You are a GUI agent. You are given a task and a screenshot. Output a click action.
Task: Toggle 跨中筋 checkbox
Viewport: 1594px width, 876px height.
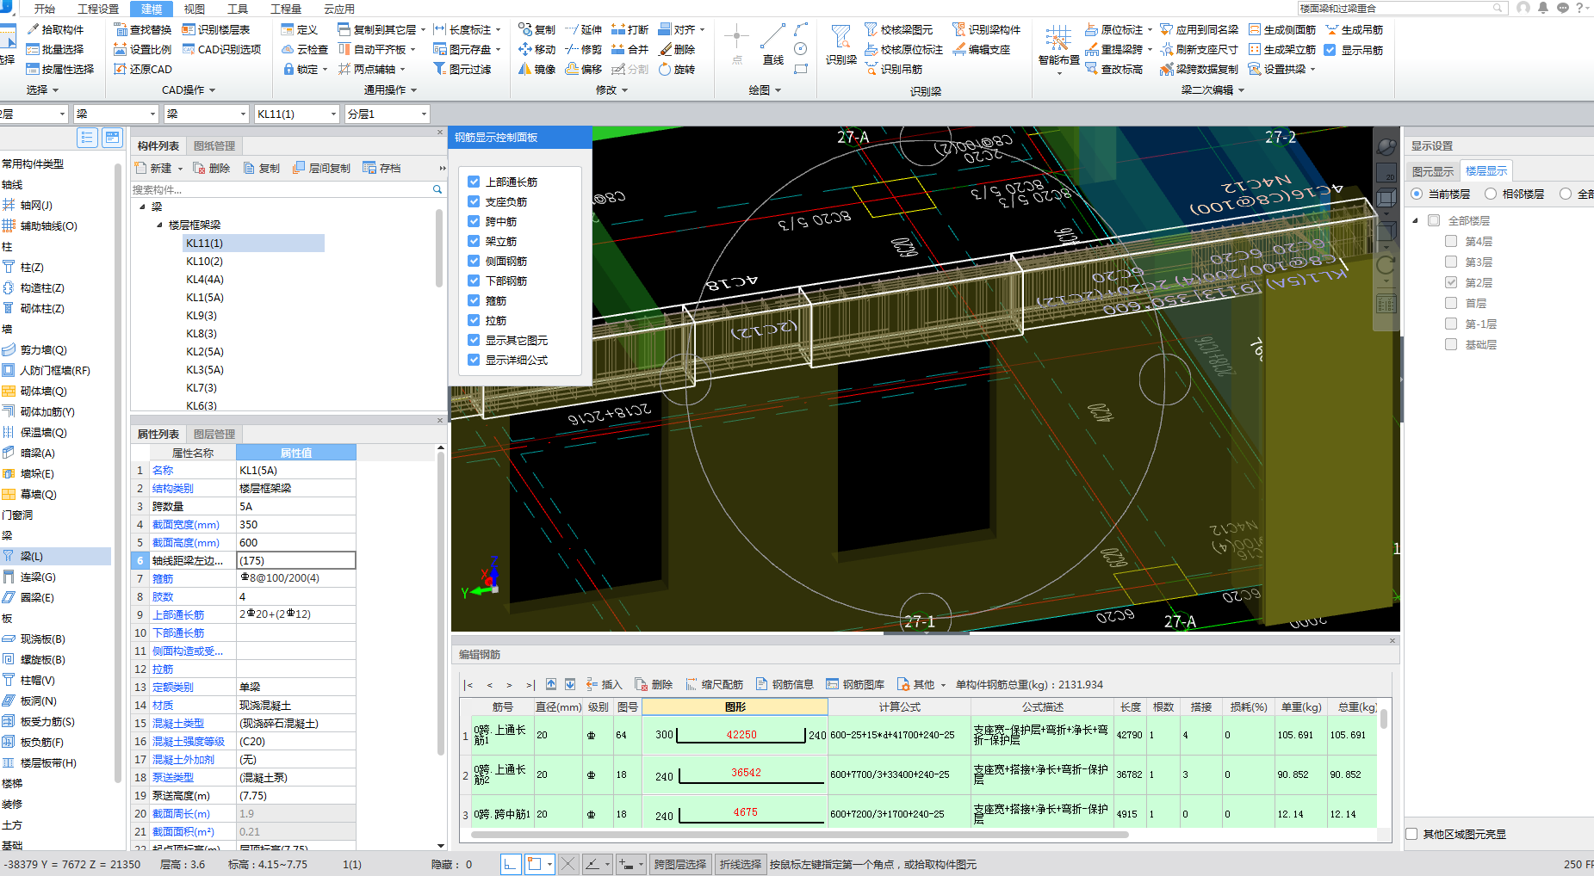474,221
